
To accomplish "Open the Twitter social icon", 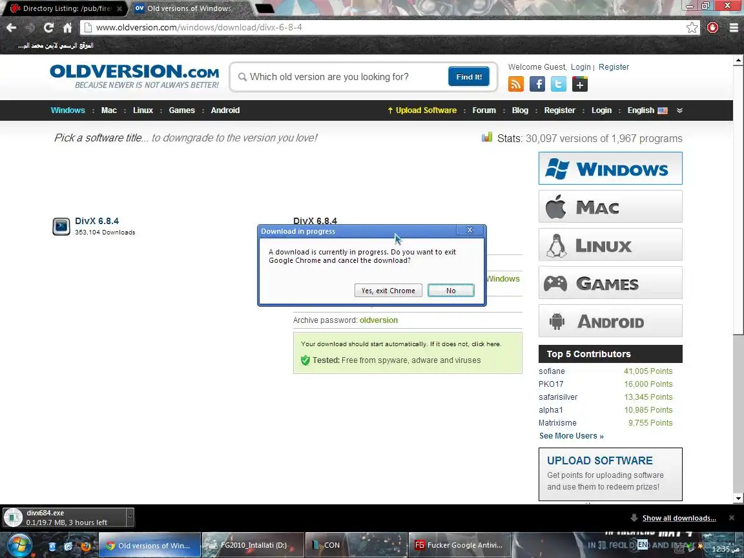I will click(x=559, y=84).
